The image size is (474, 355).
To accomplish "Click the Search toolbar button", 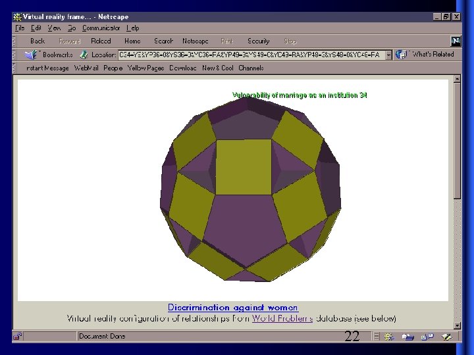I will (x=163, y=41).
